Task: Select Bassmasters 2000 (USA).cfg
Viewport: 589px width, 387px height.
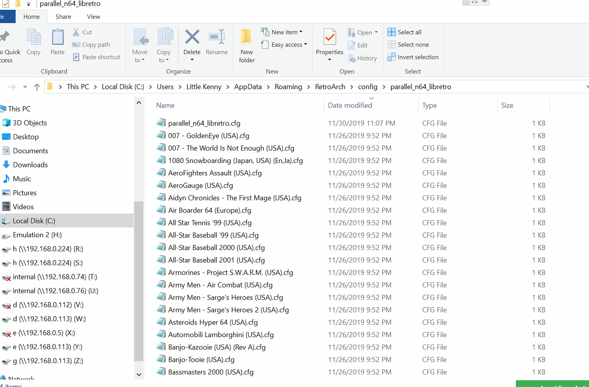Action: 211,372
